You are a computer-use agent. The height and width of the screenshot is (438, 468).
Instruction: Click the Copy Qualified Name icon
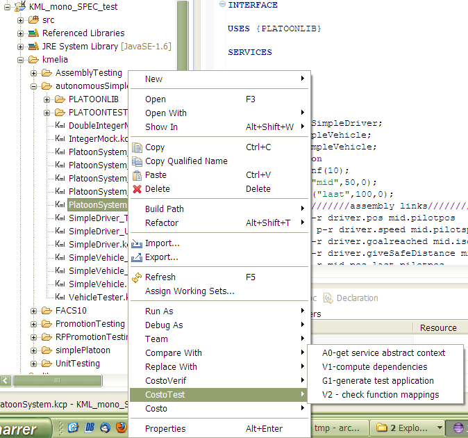[x=137, y=161]
